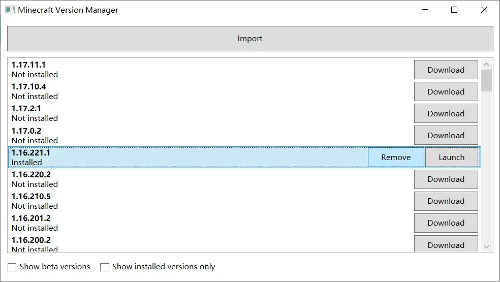
Task: Toggle Show installed versions only checkbox
Action: point(105,267)
